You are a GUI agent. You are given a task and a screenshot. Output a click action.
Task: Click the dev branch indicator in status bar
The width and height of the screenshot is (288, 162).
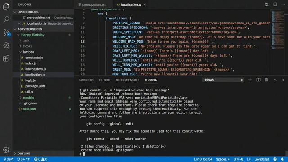point(8,159)
